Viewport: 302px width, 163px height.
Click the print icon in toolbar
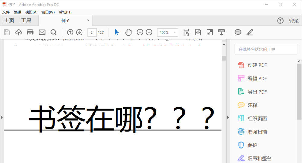click(x=30, y=32)
